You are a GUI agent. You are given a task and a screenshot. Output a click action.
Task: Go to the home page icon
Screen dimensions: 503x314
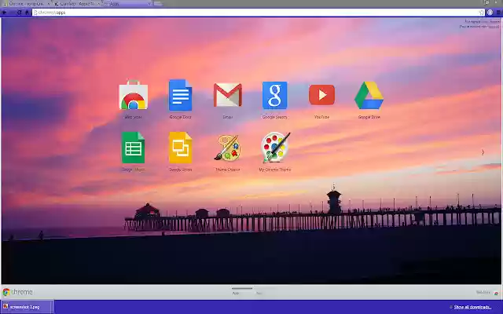click(27, 13)
